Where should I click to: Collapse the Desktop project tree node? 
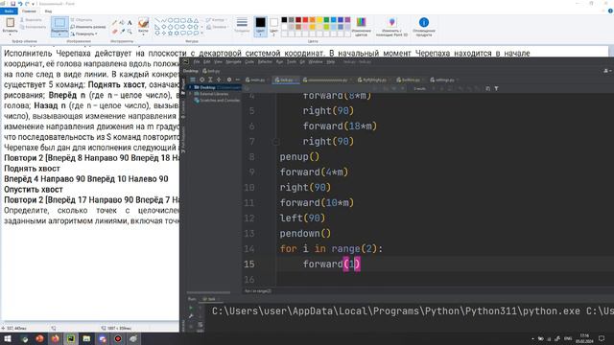click(191, 87)
